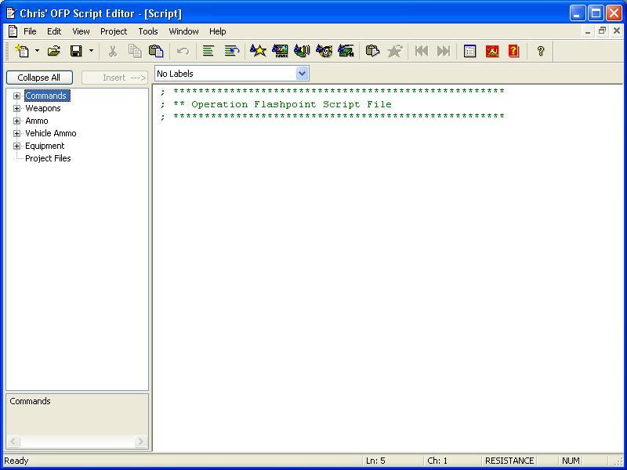
Task: Close the inner Script document window
Action: [x=617, y=31]
